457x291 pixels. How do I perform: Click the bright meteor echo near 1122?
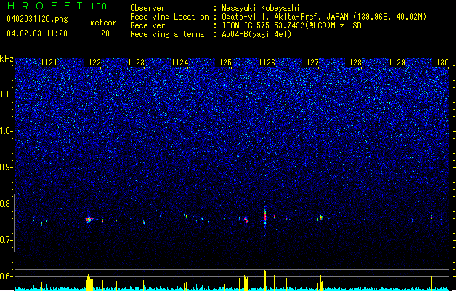tap(89, 220)
